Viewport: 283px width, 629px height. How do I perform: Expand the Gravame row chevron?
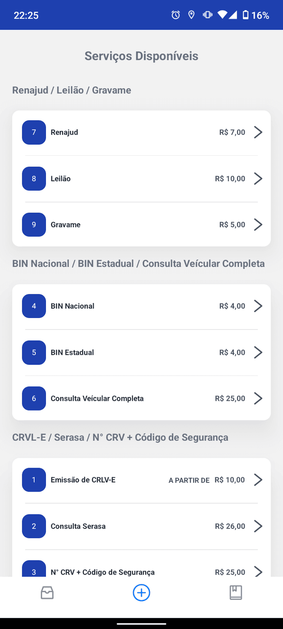[x=258, y=224]
